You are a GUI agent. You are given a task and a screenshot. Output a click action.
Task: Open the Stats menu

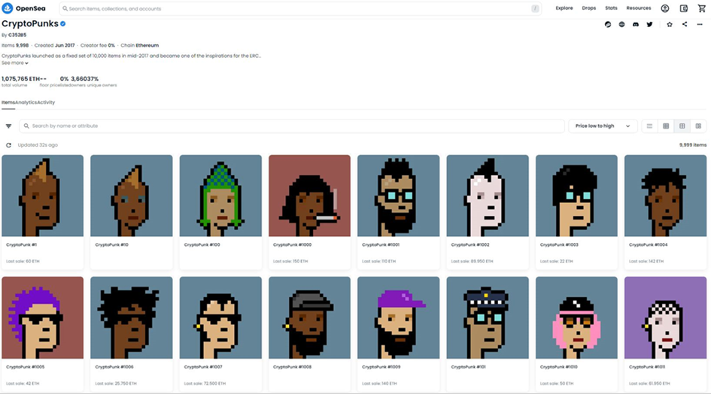(611, 8)
